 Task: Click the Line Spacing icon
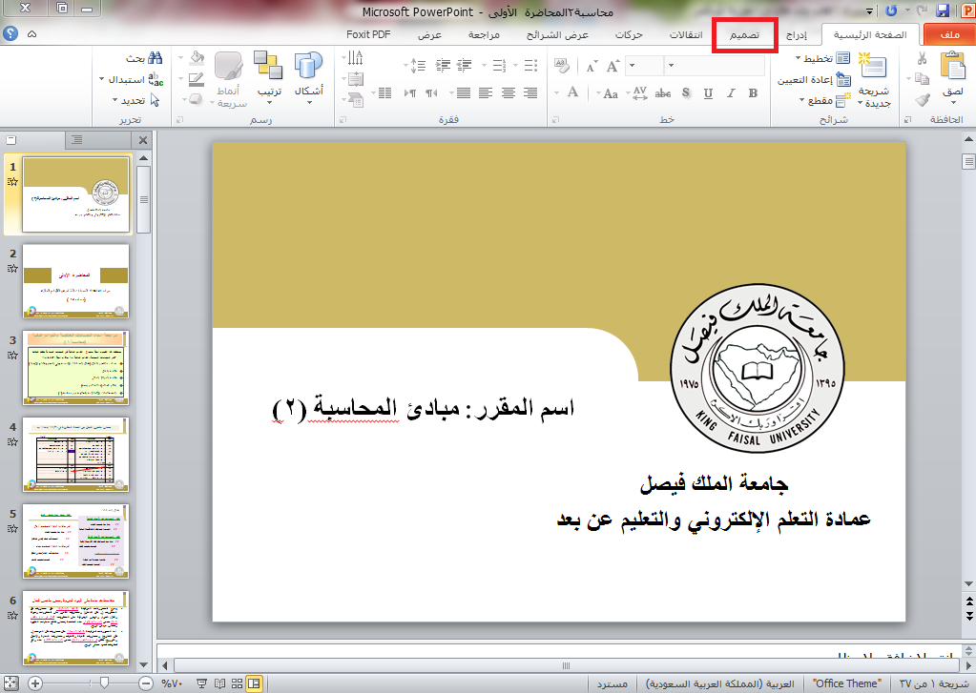(418, 66)
